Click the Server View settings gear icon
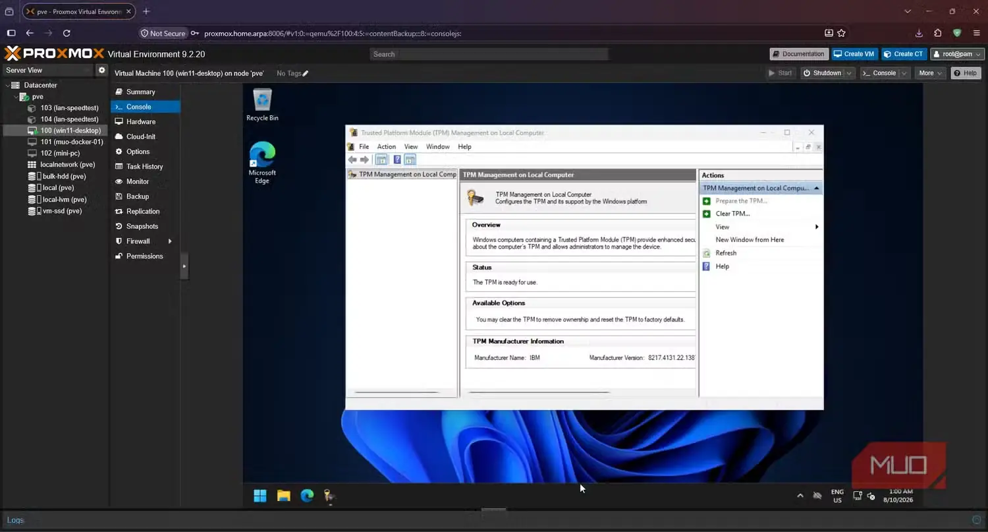988x532 pixels. click(x=102, y=70)
